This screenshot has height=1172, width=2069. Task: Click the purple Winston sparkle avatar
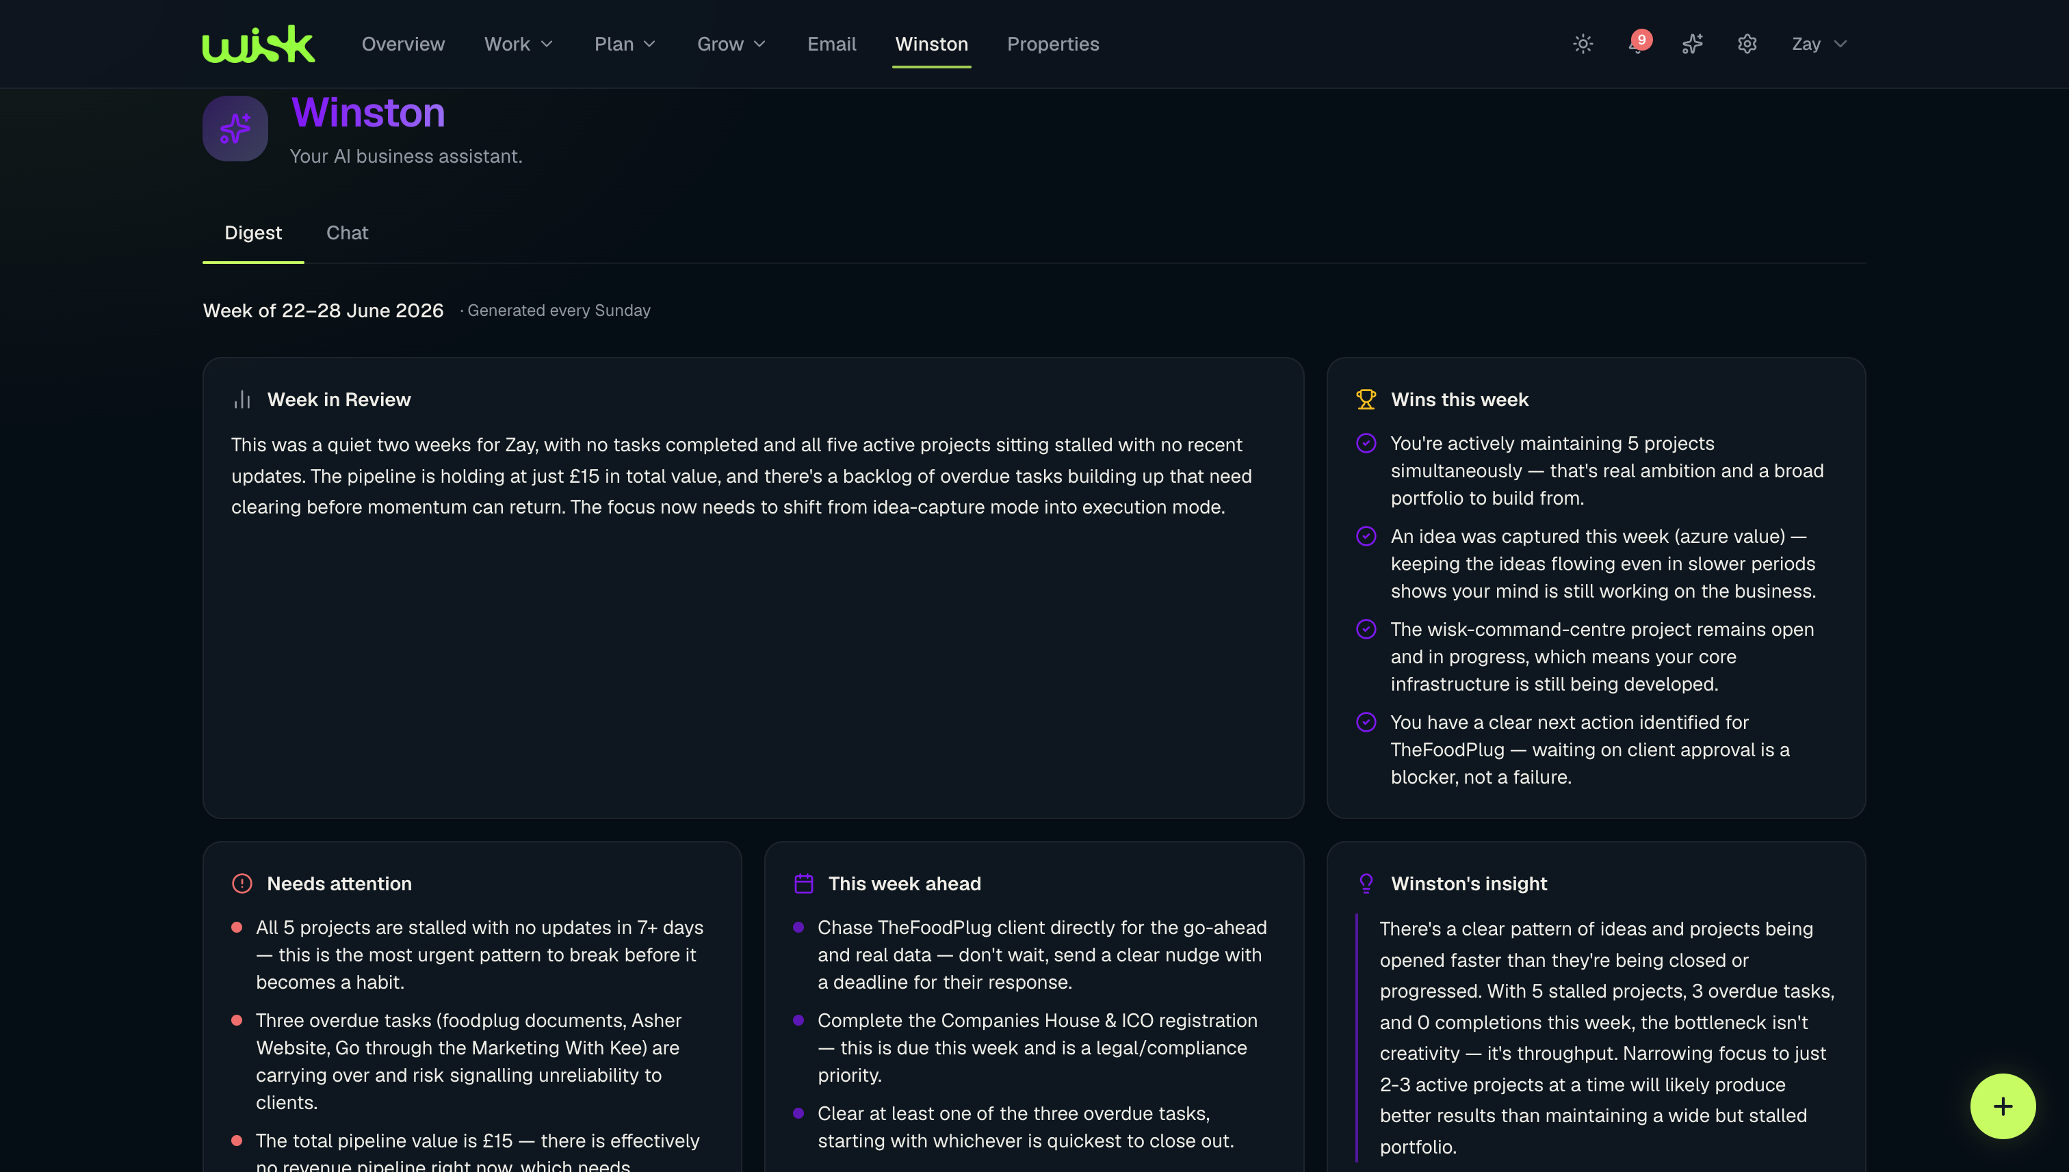(235, 129)
